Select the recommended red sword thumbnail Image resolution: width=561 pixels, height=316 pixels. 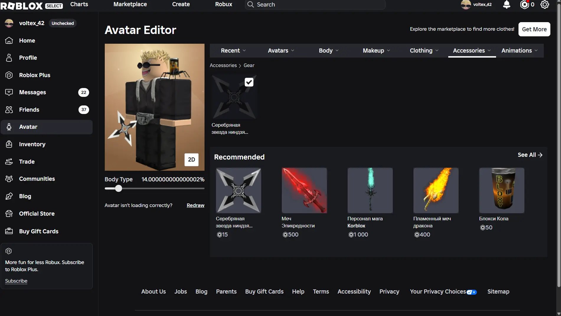[x=304, y=190]
